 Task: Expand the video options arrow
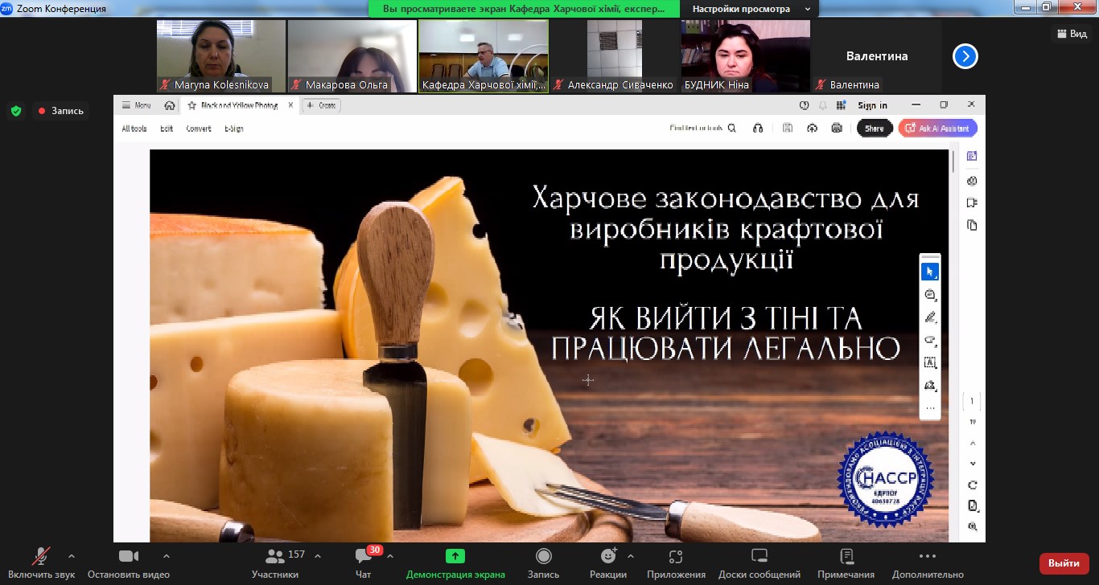(x=167, y=556)
